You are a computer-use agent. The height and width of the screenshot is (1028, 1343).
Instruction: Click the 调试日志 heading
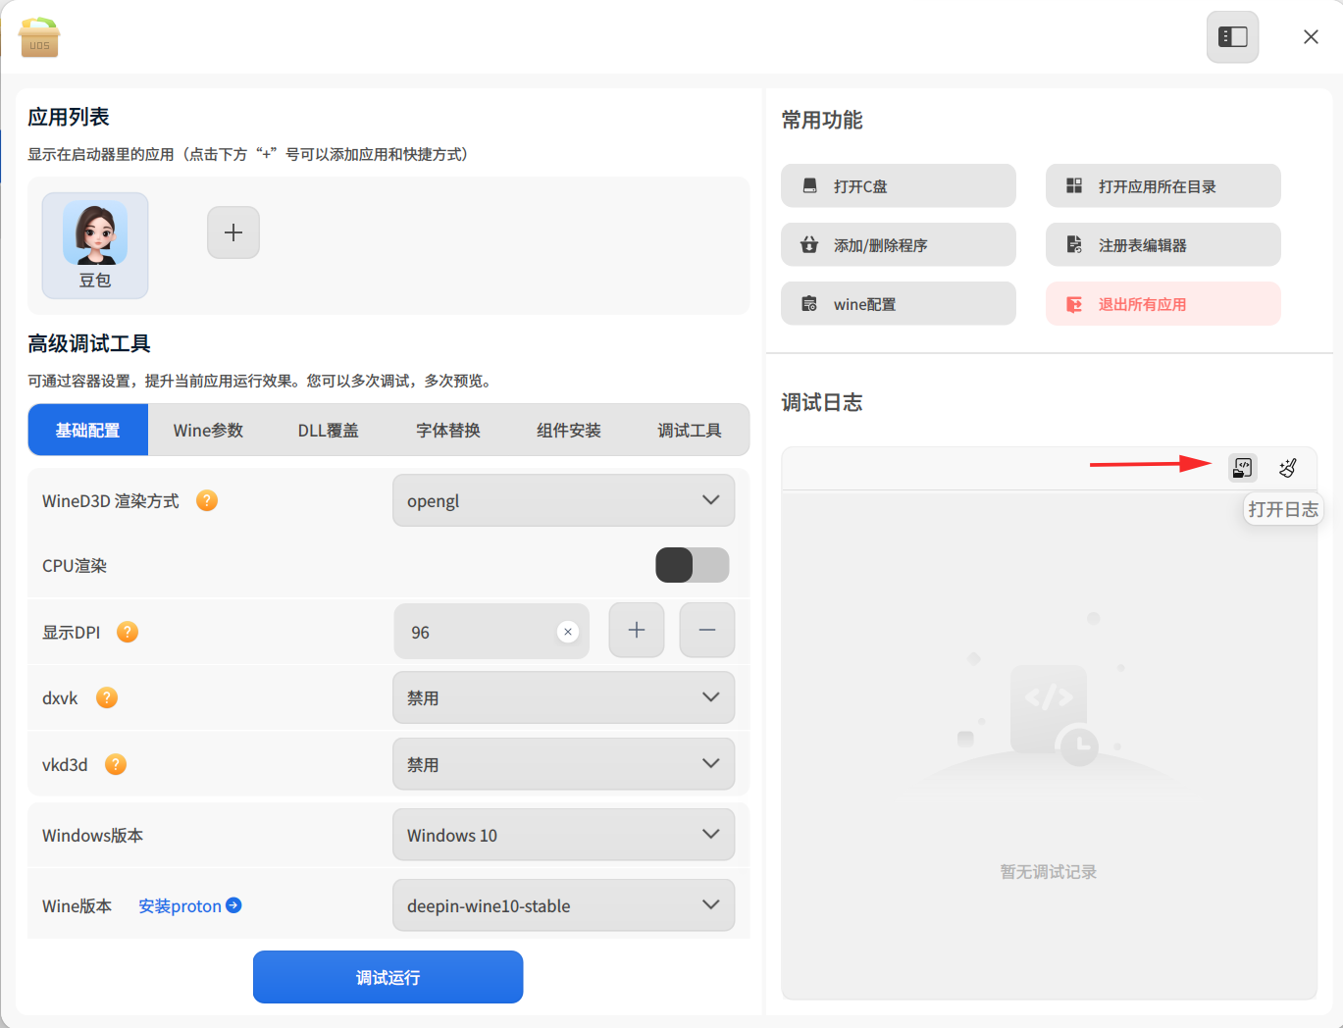coord(822,402)
